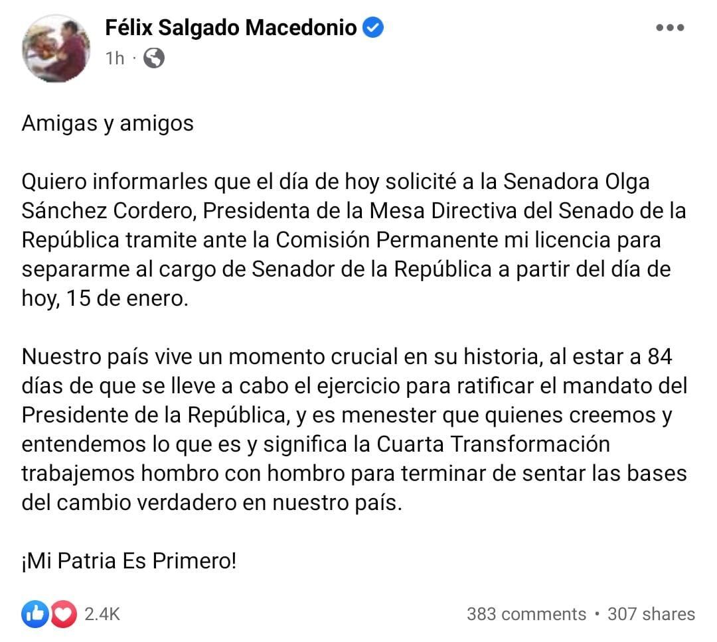717x642 pixels.
Task: Open the globe public privacy icon
Action: [155, 58]
